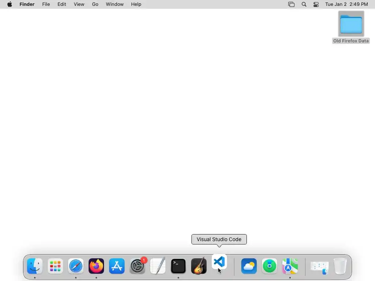The height and width of the screenshot is (281, 375).
Task: Launch GarageBand from the Dock
Action: pos(199,266)
